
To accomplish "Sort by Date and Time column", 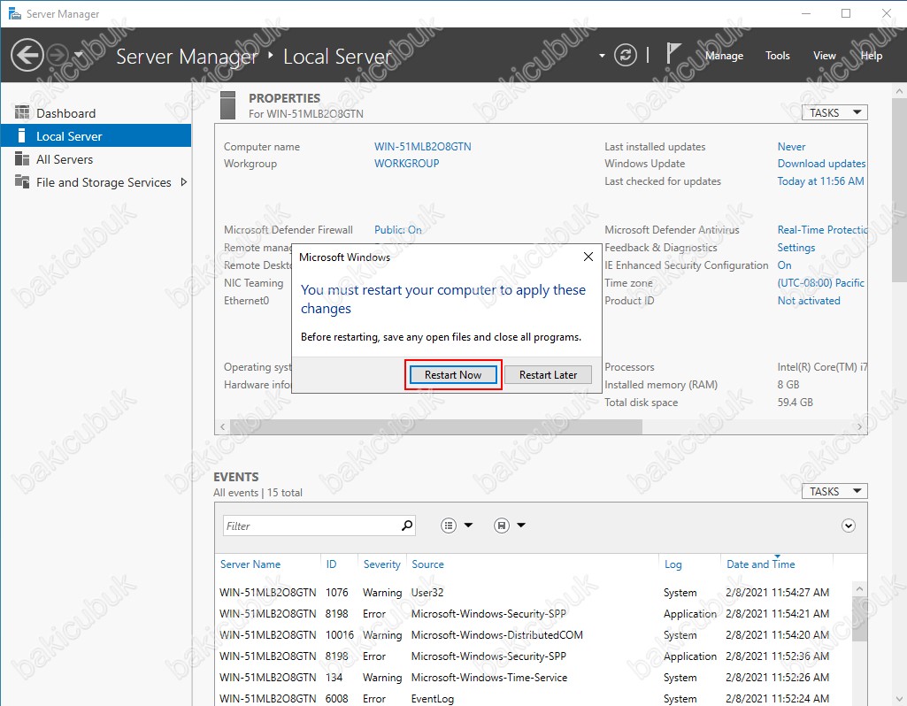I will pos(761,564).
